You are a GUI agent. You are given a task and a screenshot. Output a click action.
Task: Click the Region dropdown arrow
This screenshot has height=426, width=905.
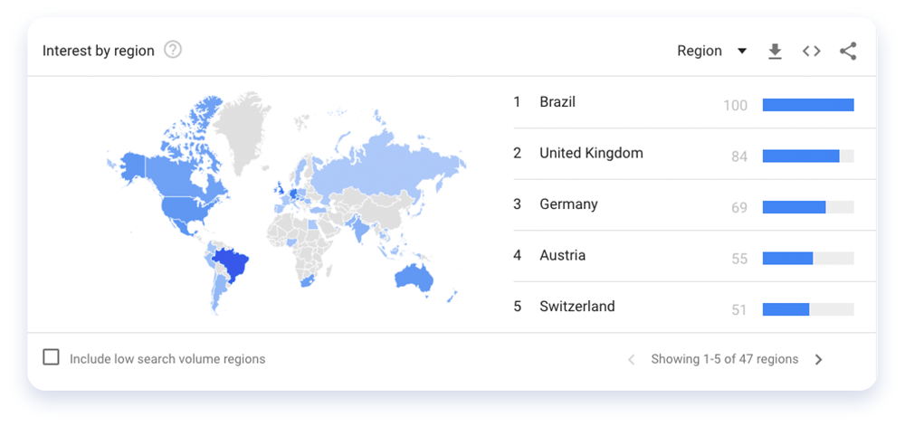coord(742,52)
